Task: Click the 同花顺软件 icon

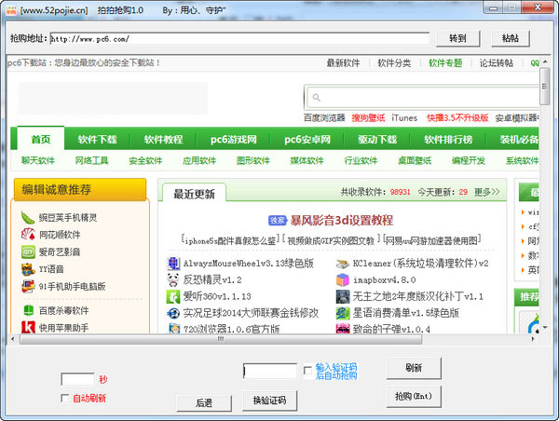Action: click(x=27, y=235)
